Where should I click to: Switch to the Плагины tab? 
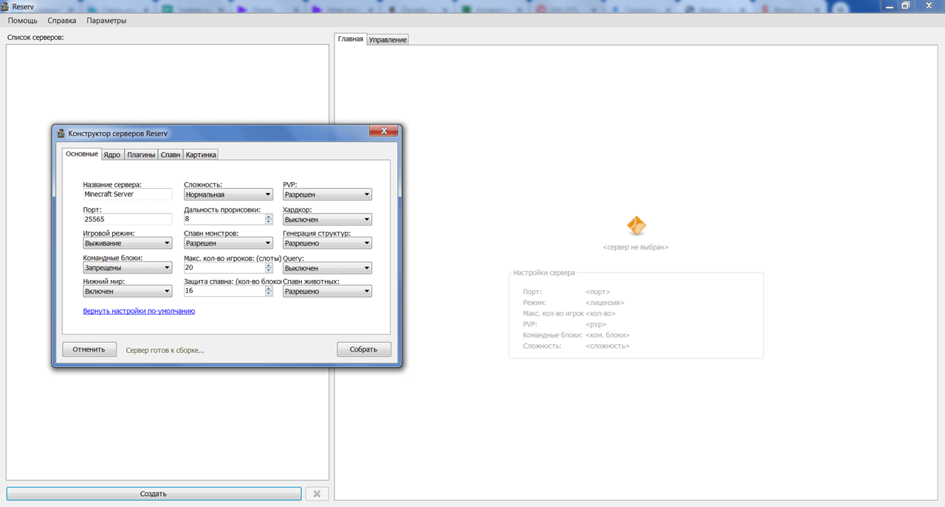(141, 155)
